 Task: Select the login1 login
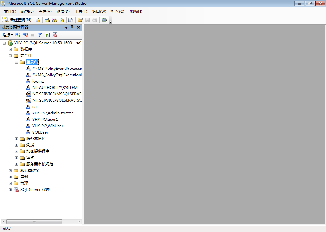pyautogui.click(x=38, y=81)
